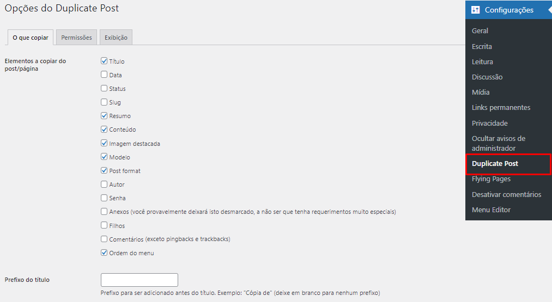Open the Mídia settings page
The image size is (552, 302).
pos(481,93)
